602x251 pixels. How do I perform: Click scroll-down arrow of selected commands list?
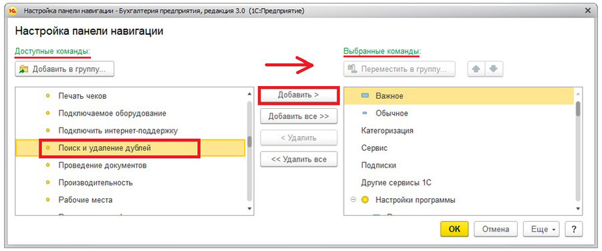(x=578, y=209)
